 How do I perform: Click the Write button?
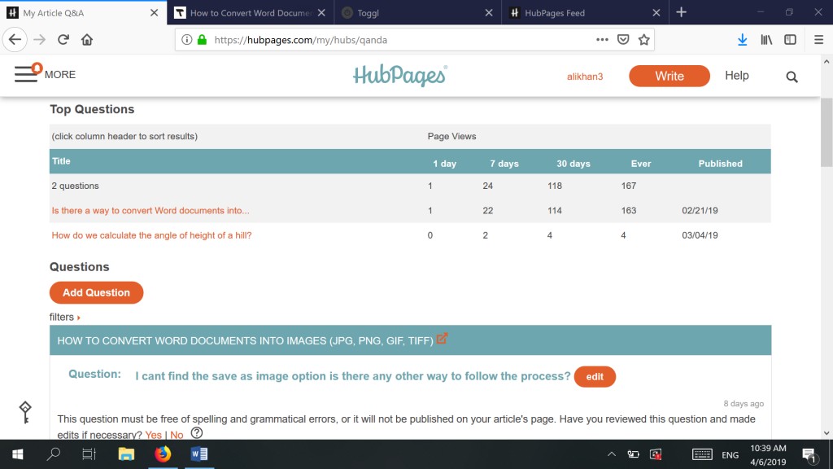click(669, 76)
